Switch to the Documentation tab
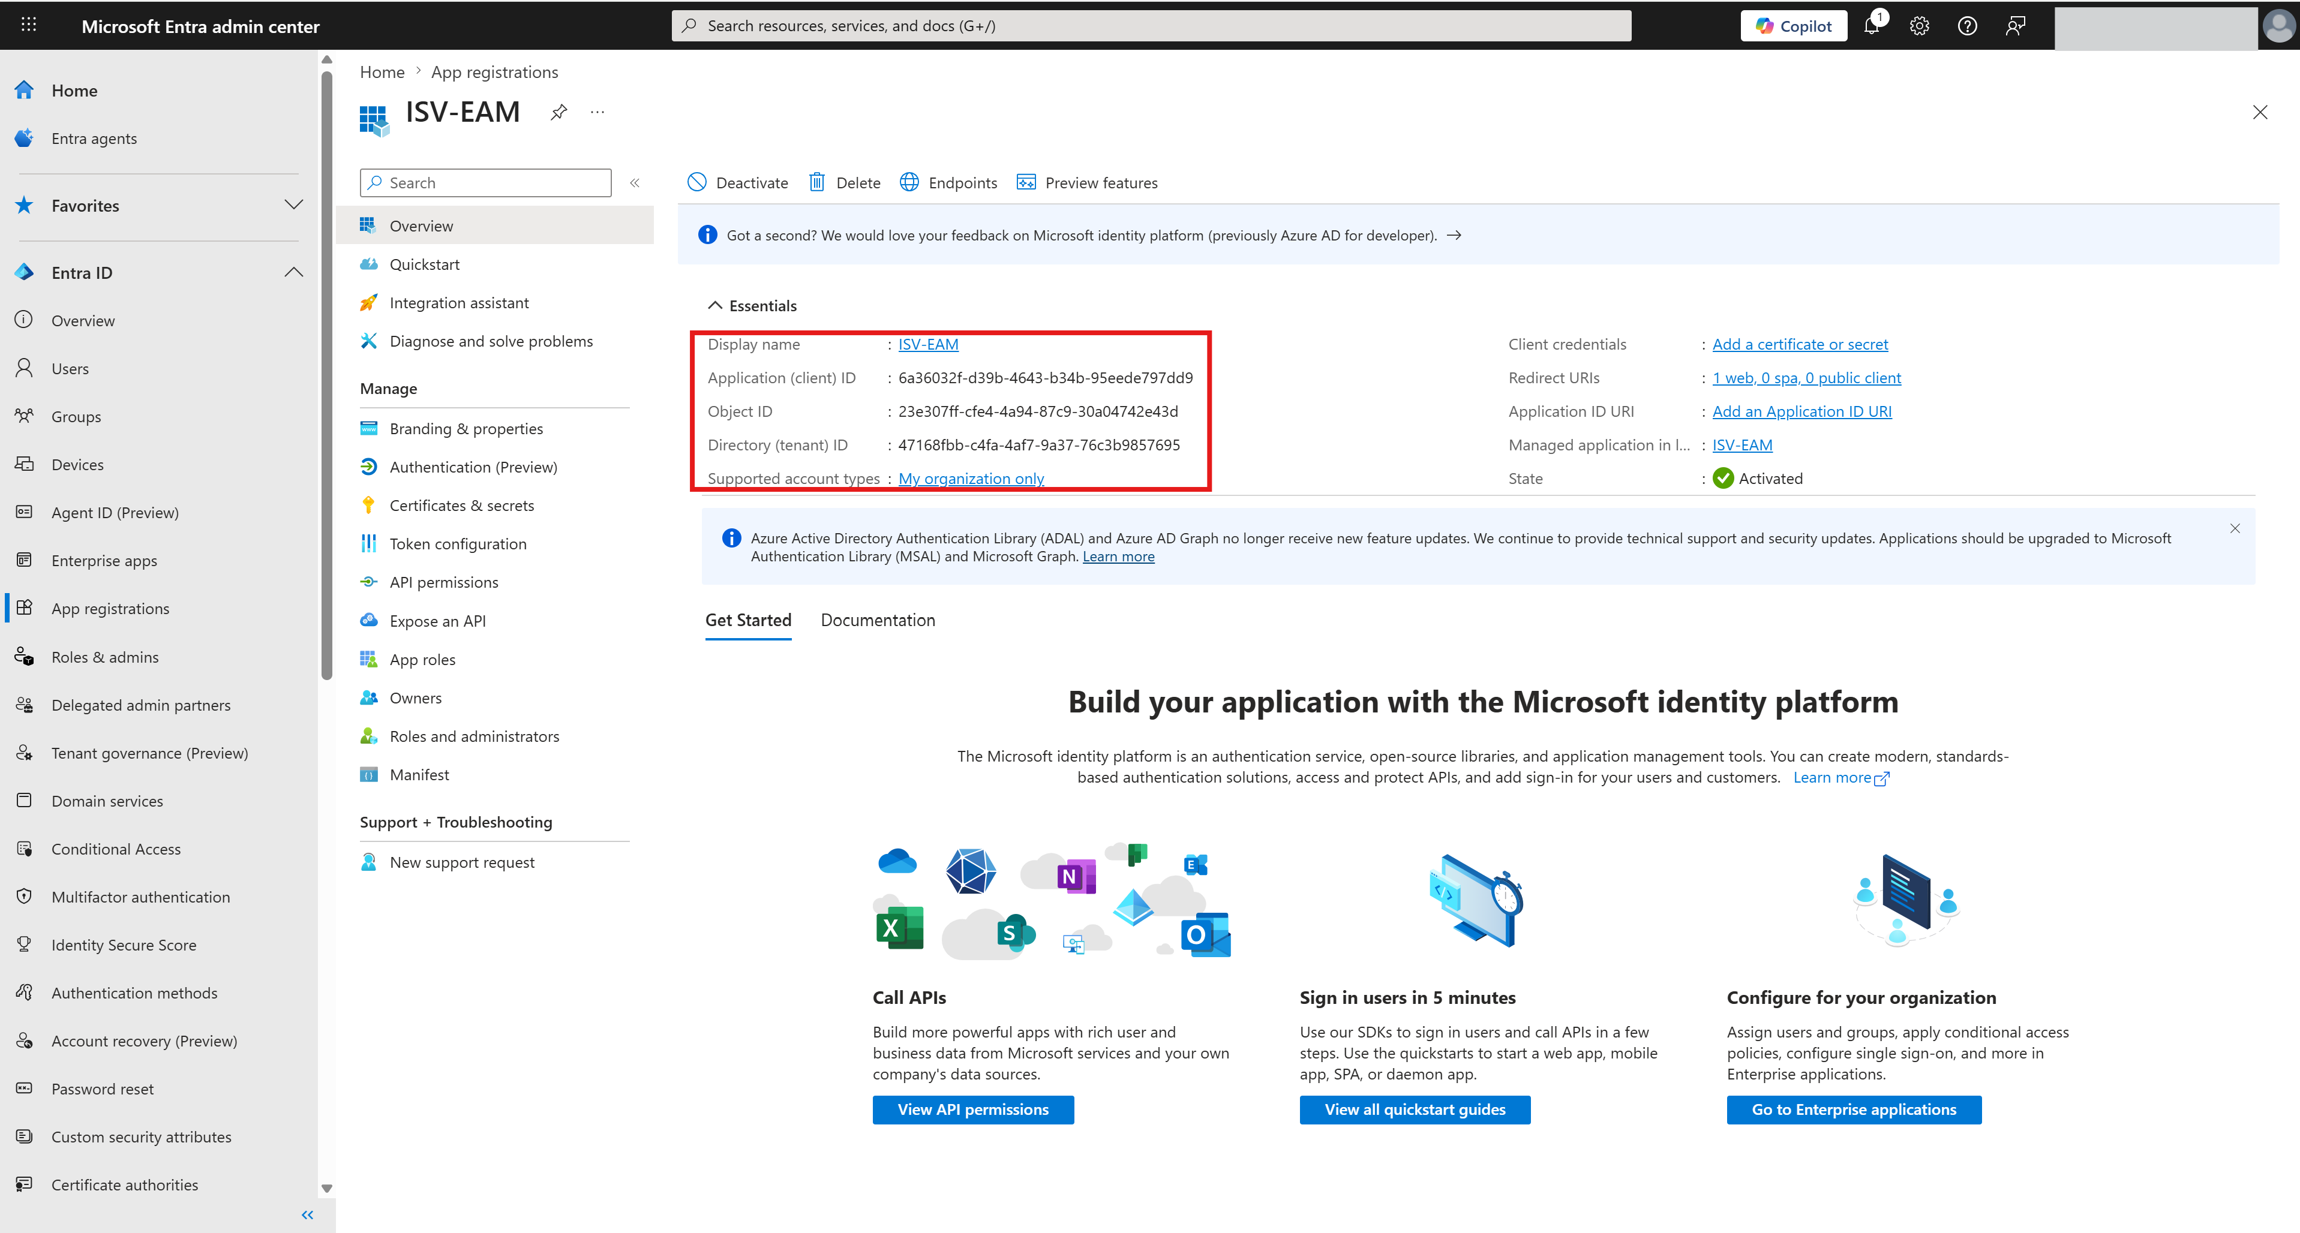This screenshot has width=2300, height=1233. pyautogui.click(x=878, y=621)
